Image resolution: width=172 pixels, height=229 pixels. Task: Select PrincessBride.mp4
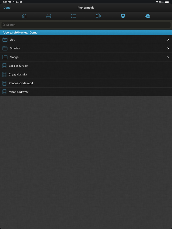point(86,83)
